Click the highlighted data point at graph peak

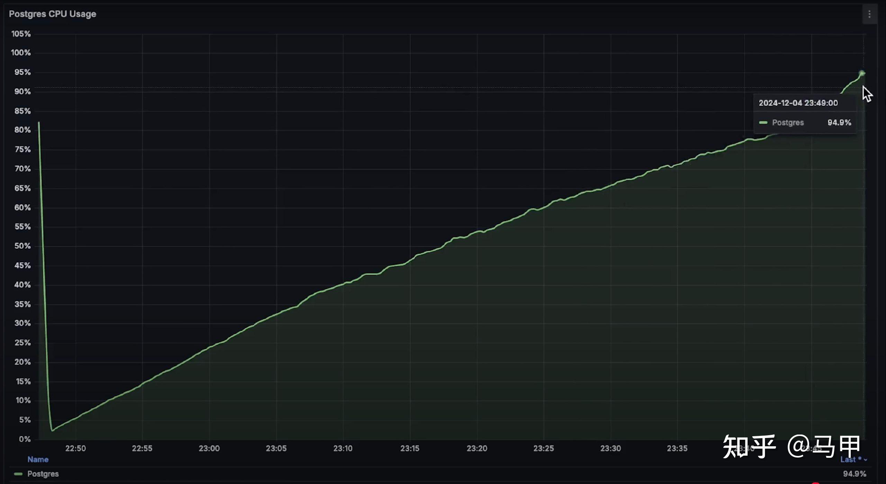(861, 73)
